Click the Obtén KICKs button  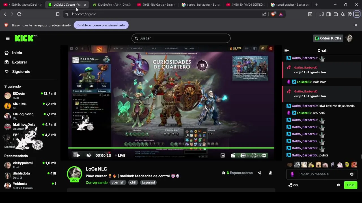(x=328, y=38)
